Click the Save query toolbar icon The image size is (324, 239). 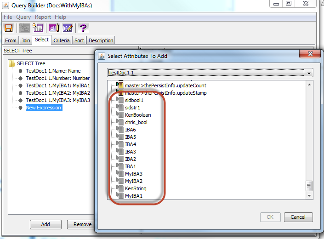click(9, 28)
